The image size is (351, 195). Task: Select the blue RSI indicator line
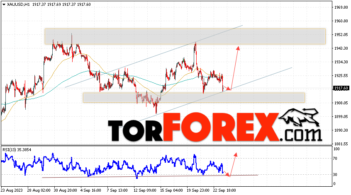coord(112,166)
